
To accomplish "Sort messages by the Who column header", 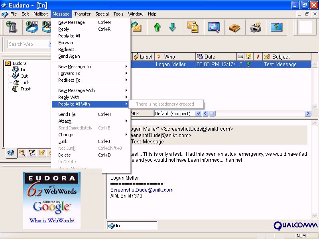I will 175,57.
